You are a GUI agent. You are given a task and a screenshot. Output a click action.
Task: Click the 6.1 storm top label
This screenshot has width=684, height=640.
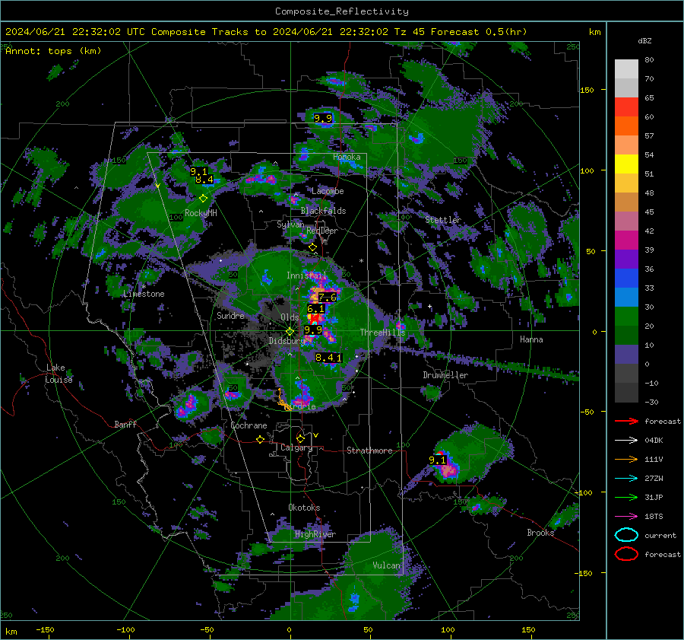(316, 308)
